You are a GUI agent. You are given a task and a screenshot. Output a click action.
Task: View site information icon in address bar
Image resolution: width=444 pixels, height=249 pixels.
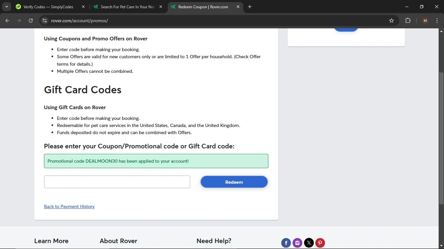click(x=45, y=21)
